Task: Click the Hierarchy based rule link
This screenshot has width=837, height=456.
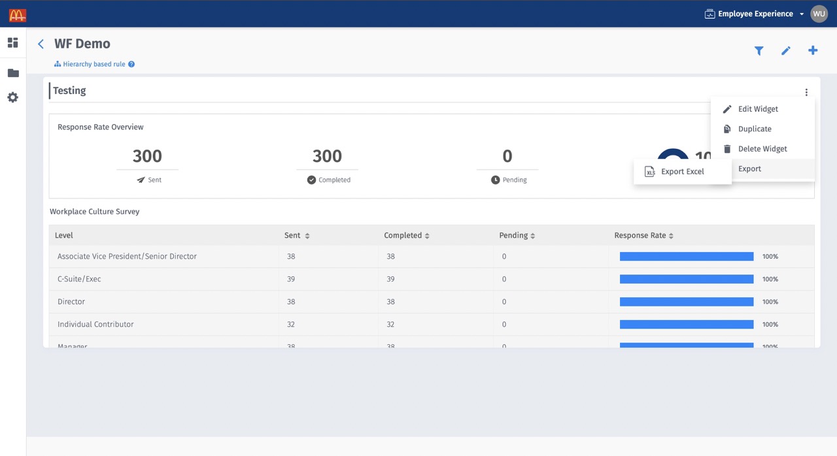Action: pos(95,64)
